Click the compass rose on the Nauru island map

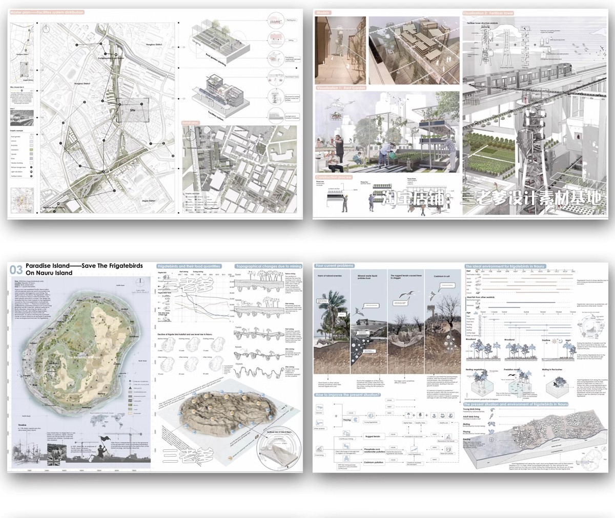[139, 283]
